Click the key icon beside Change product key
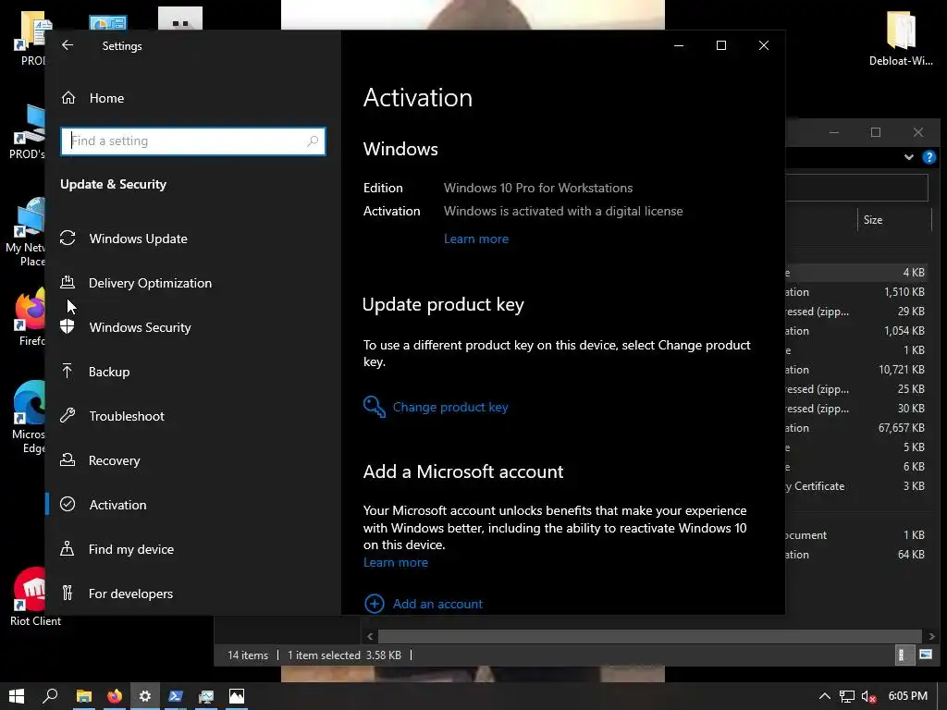947x710 pixels. click(x=375, y=407)
